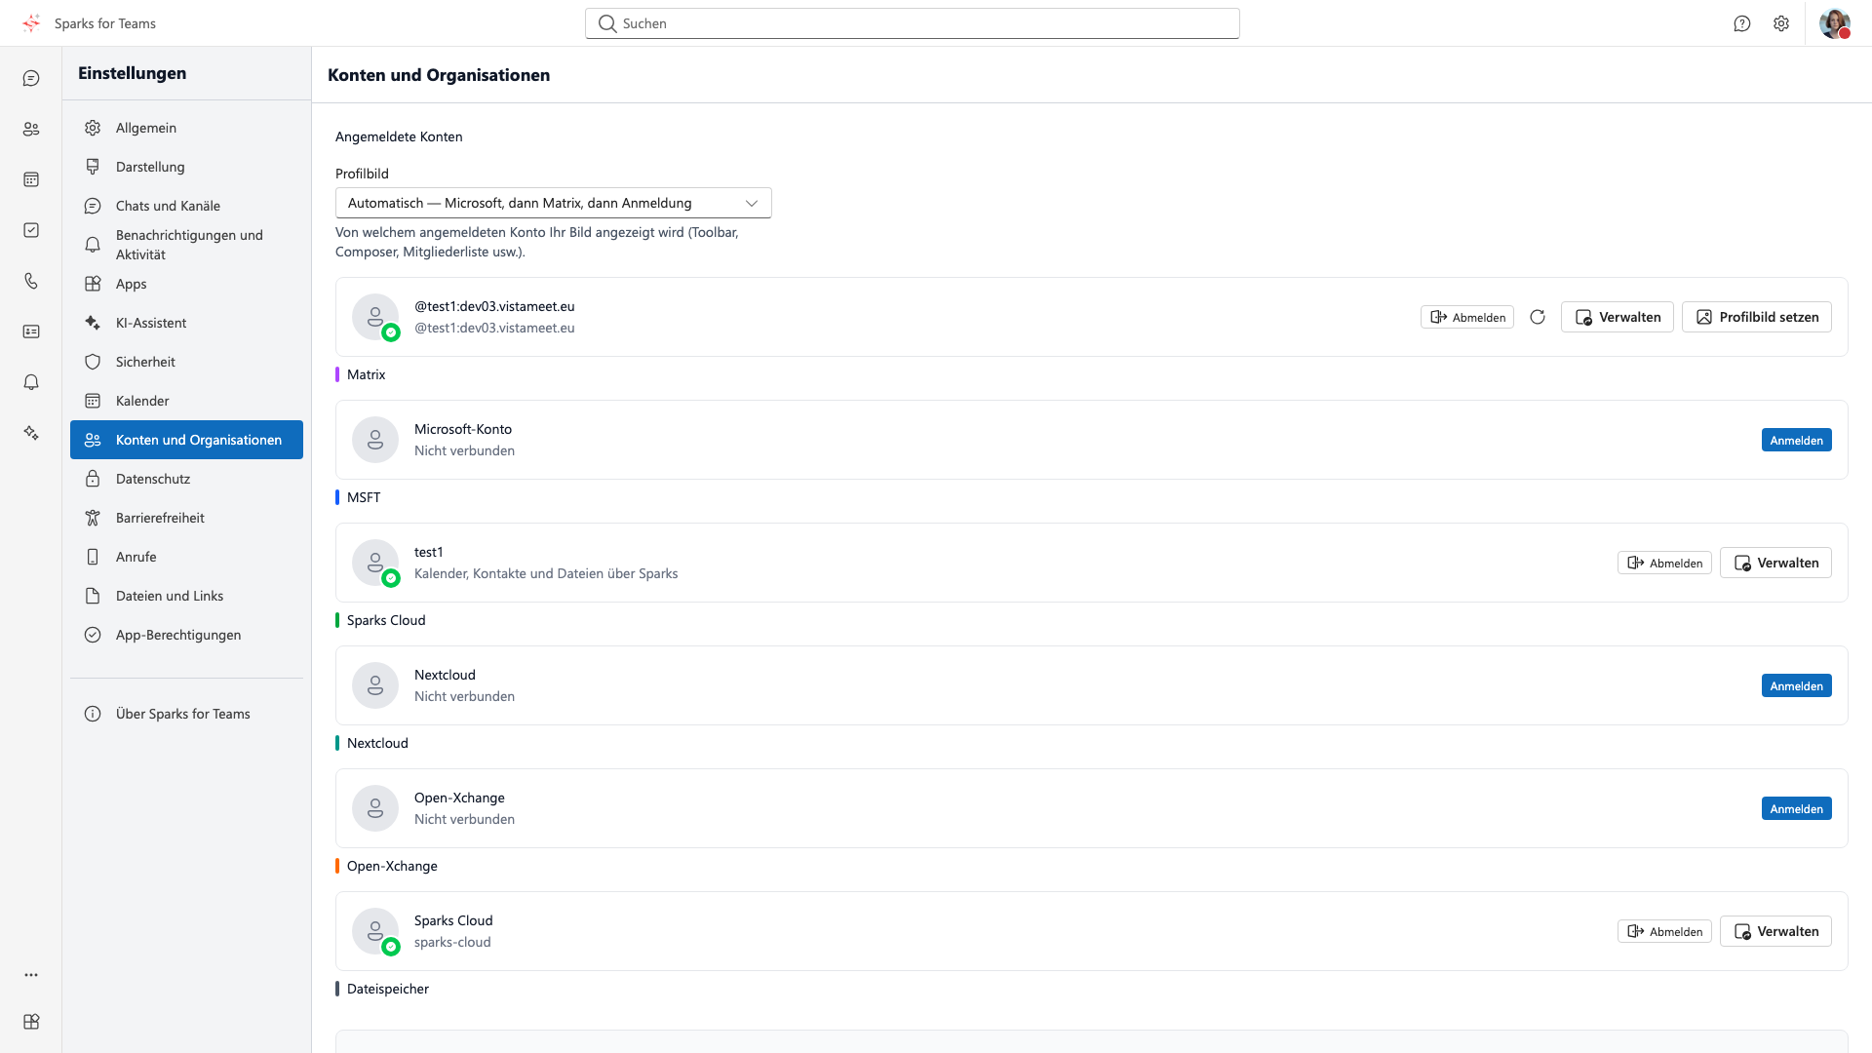1872x1053 pixels.
Task: Click the Sparks for Teams logo
Action: (x=31, y=23)
